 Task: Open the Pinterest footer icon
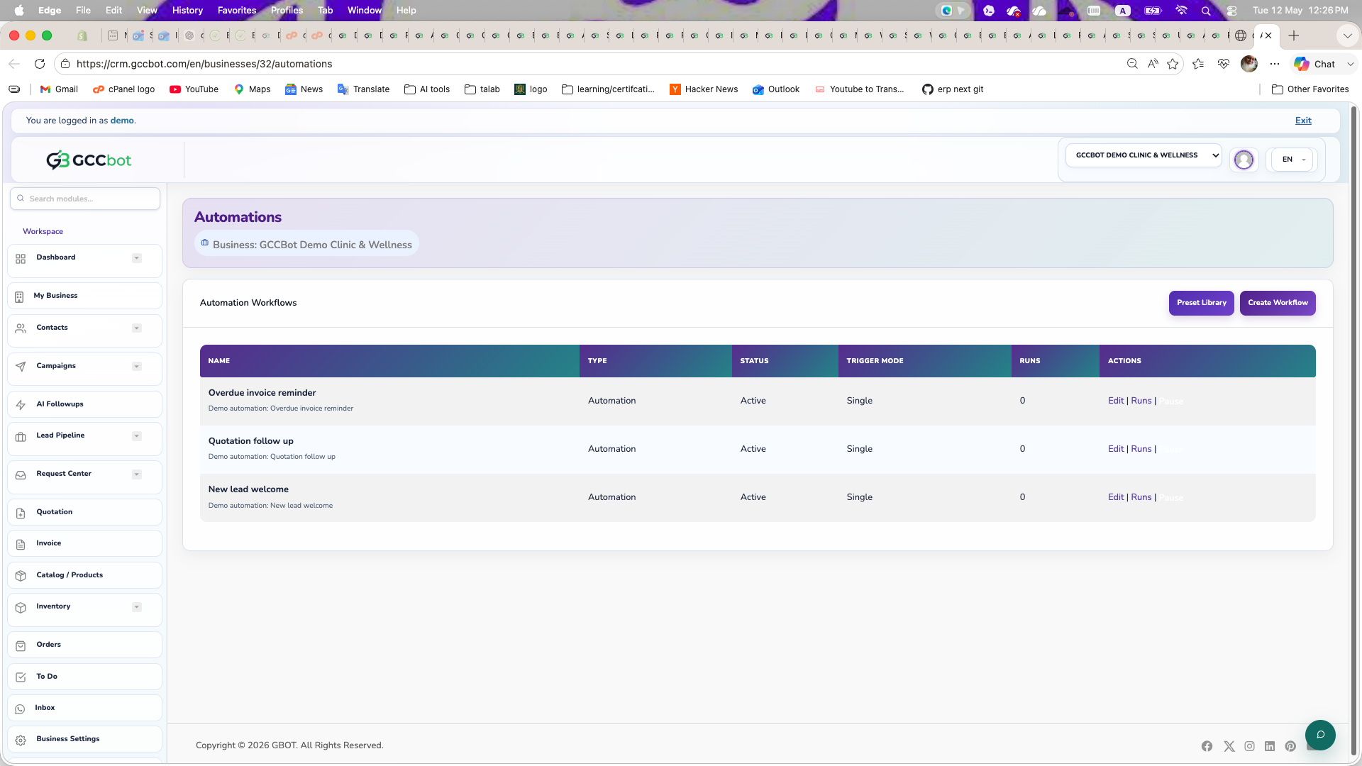[1290, 746]
